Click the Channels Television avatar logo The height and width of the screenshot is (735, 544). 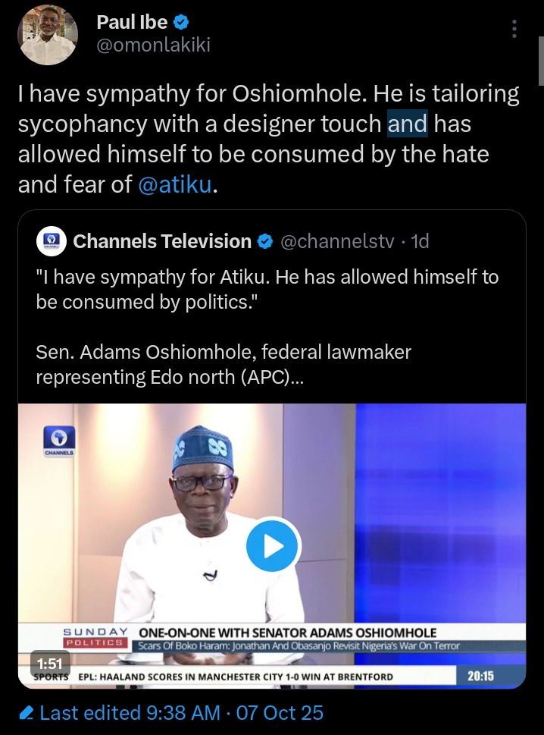pyautogui.click(x=51, y=242)
